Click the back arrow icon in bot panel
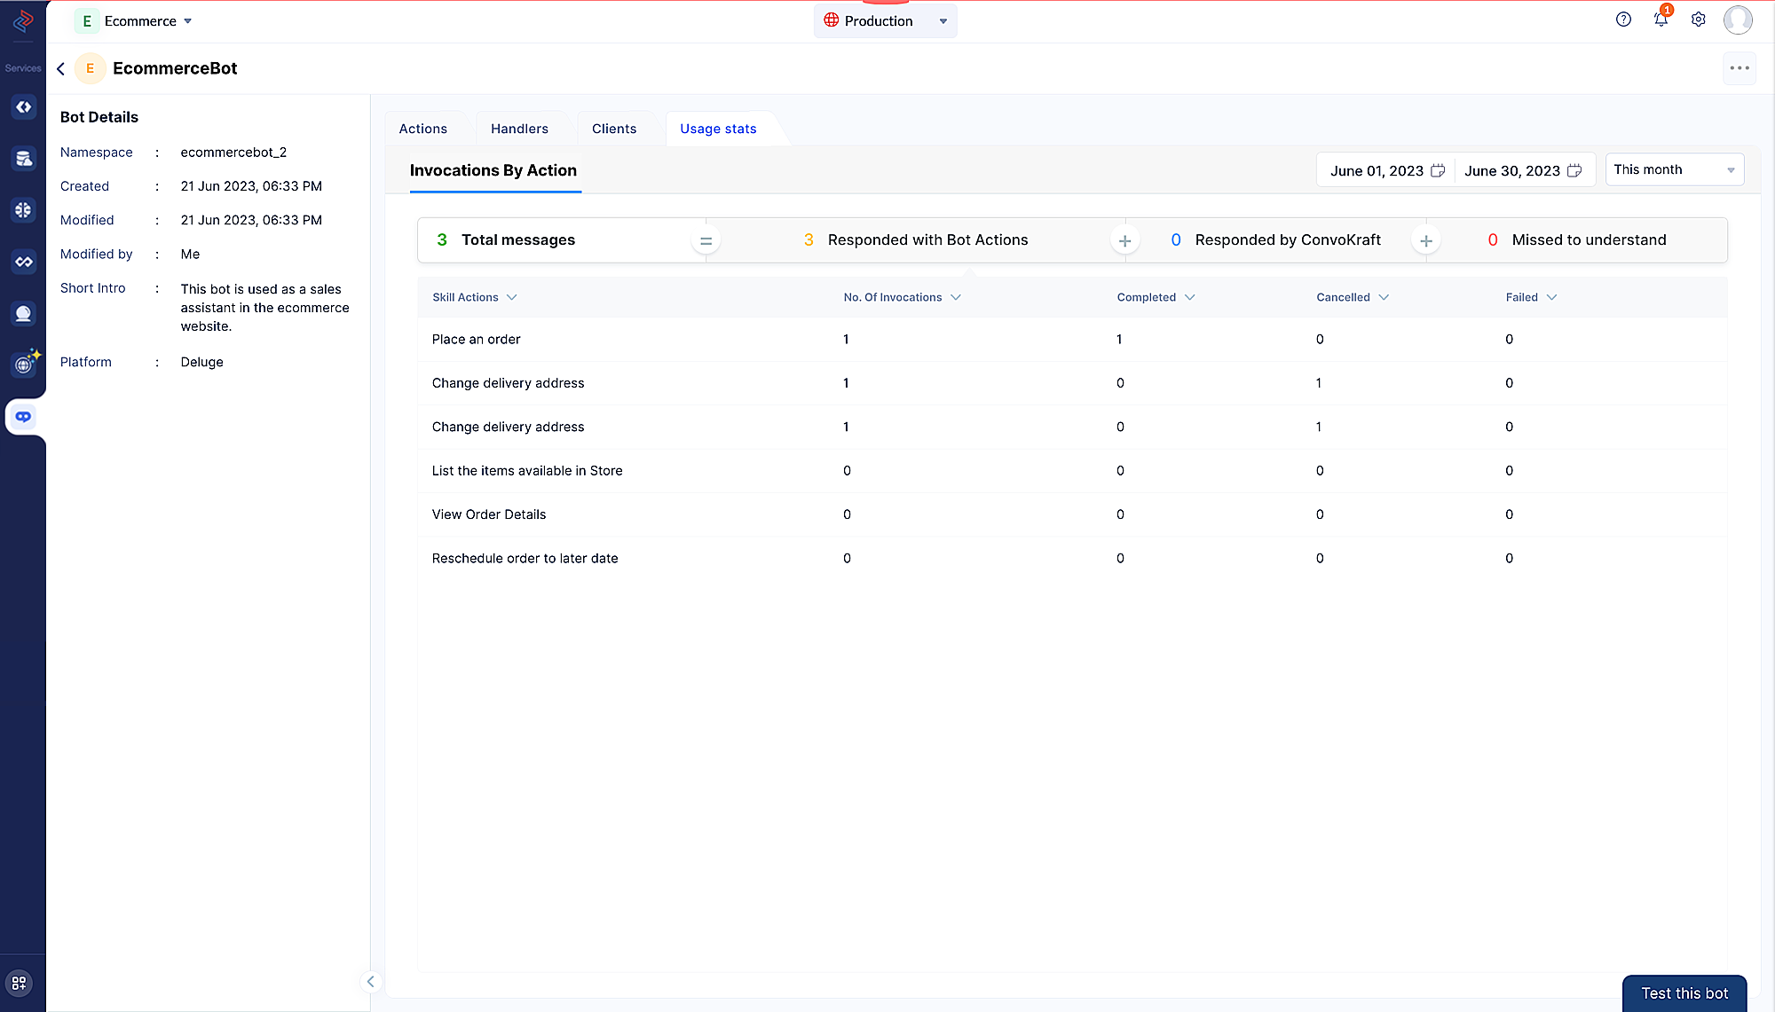Viewport: 1775px width, 1012px height. click(61, 68)
